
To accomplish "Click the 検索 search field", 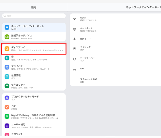I will [34, 16].
